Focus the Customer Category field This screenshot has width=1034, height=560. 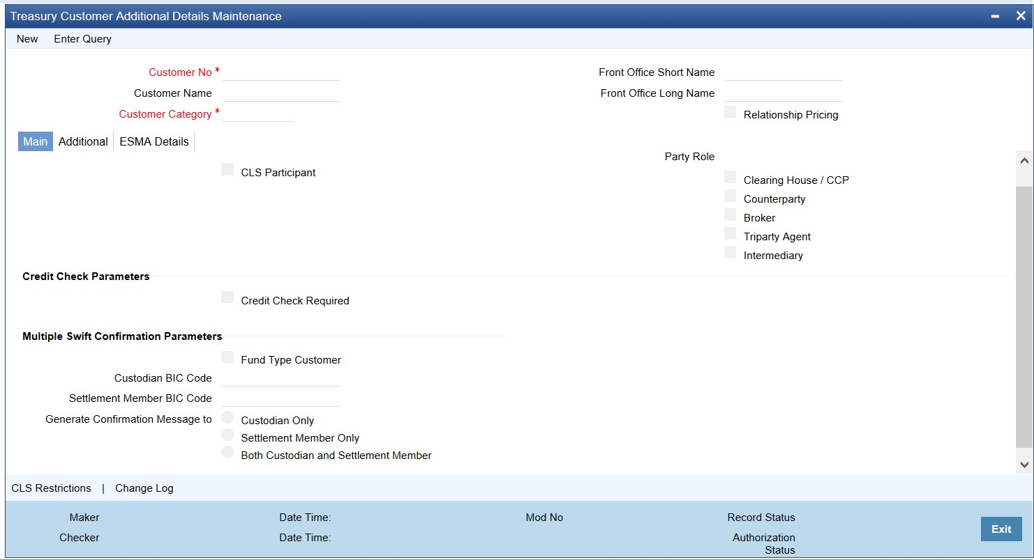(x=257, y=114)
